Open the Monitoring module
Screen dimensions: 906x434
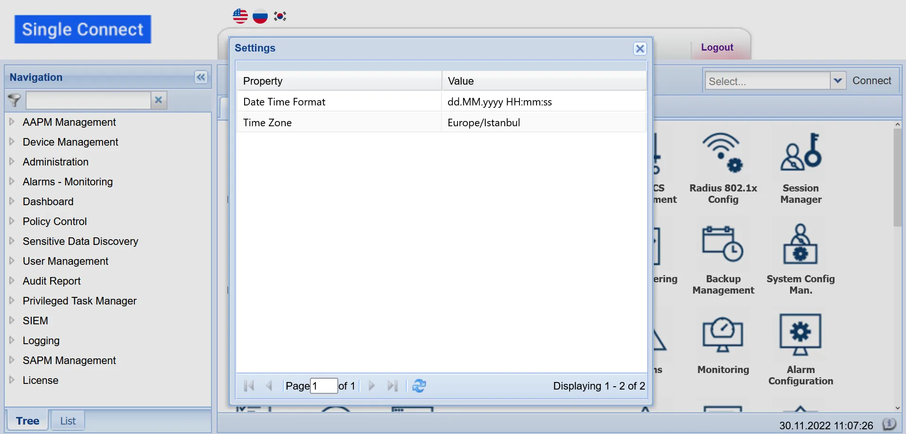pos(723,346)
